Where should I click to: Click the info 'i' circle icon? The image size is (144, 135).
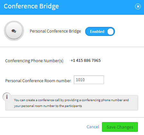(7, 97)
